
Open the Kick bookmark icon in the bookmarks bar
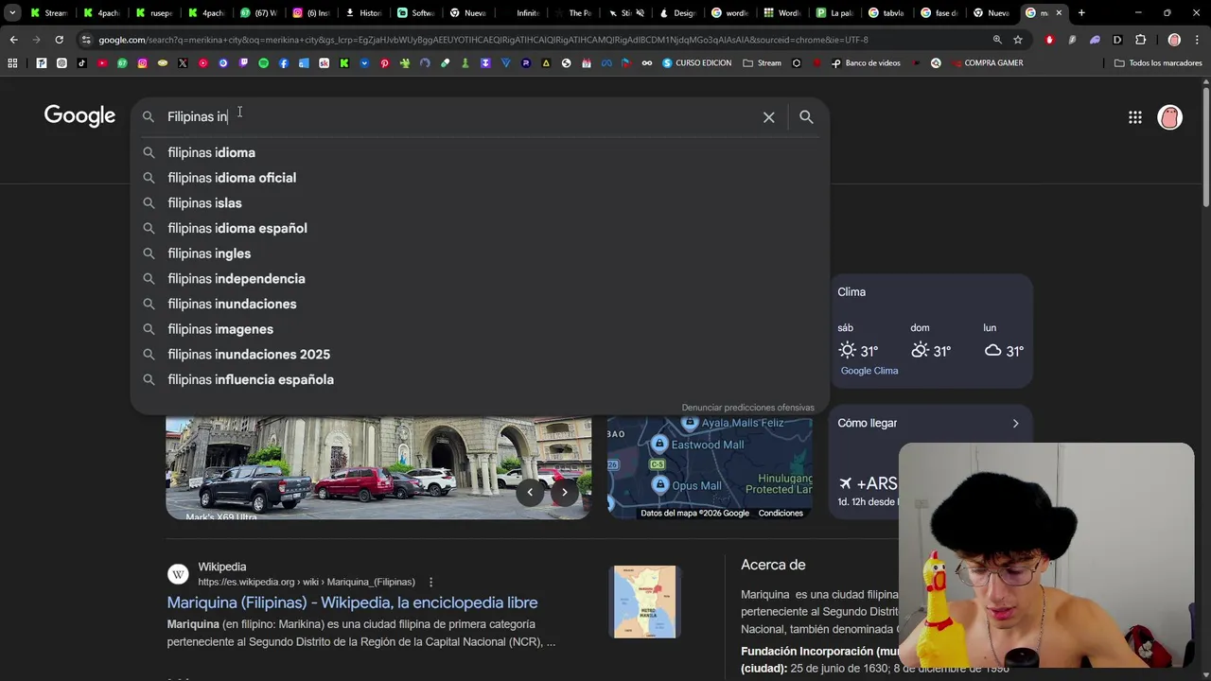pos(344,62)
